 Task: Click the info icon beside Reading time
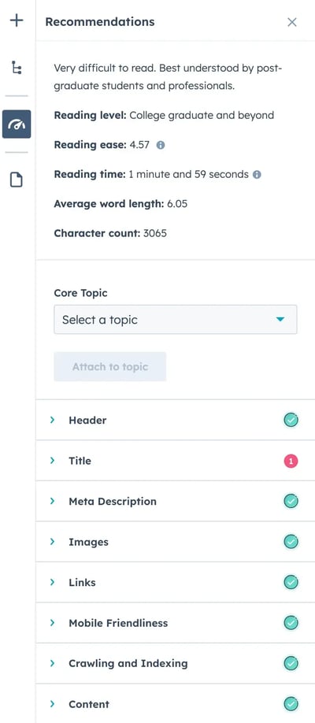[257, 175]
